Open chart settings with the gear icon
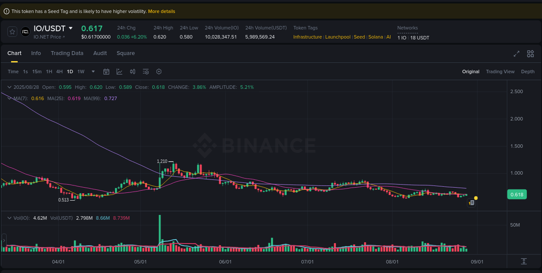542x273 pixels. coord(159,71)
